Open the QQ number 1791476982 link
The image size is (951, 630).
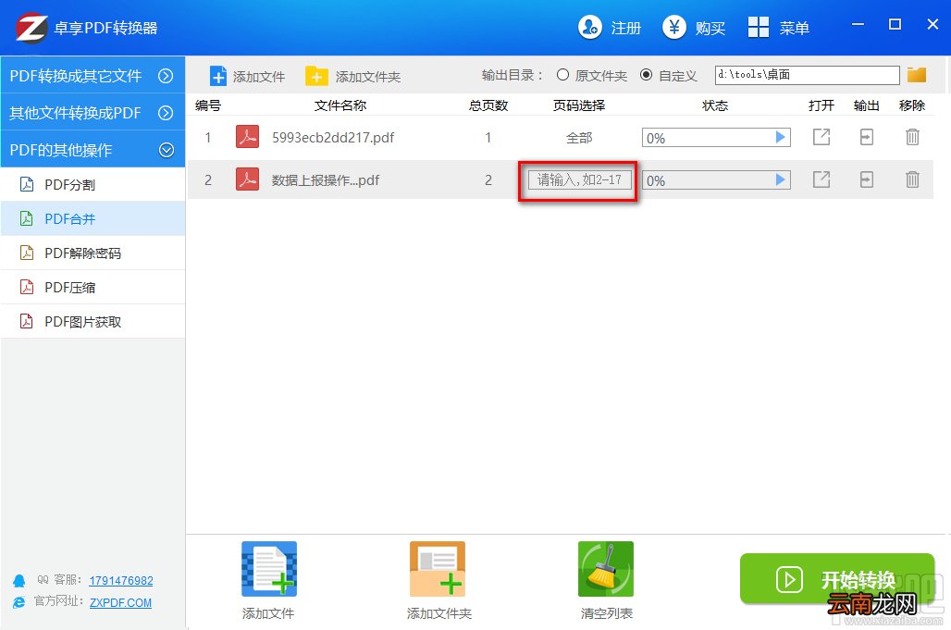point(120,580)
